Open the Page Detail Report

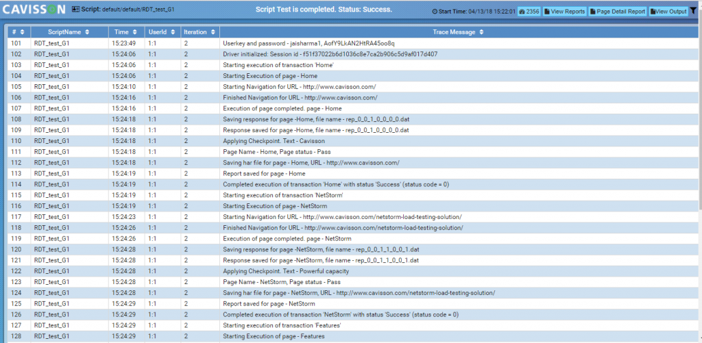pos(618,12)
